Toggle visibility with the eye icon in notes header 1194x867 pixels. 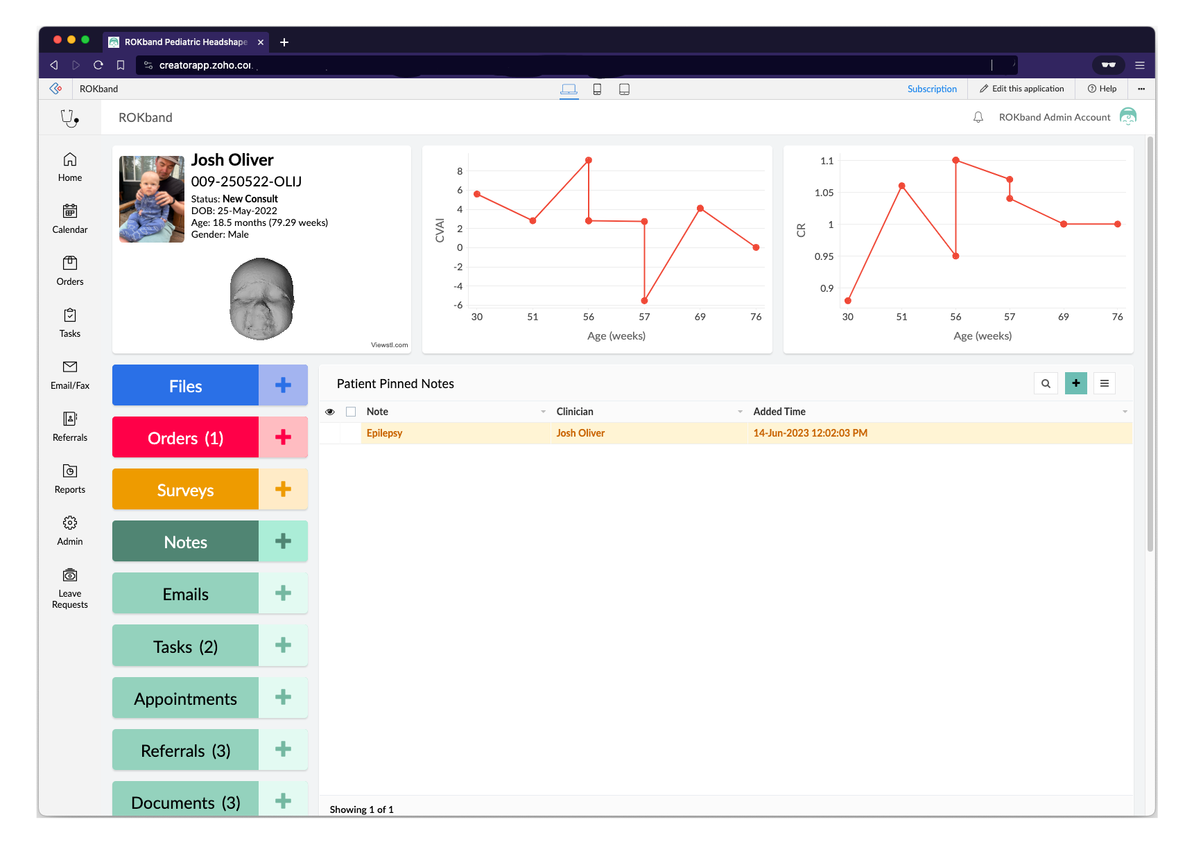click(330, 411)
